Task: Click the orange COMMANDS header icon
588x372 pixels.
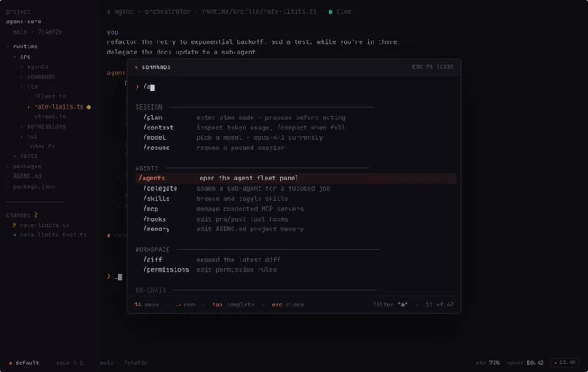Action: [136, 67]
